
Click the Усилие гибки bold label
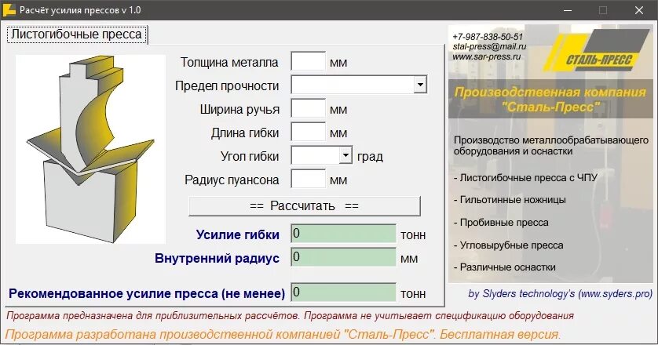point(237,234)
